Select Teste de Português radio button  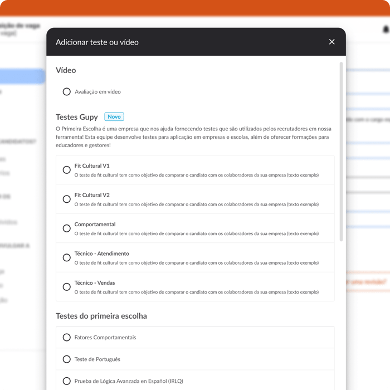[67, 359]
